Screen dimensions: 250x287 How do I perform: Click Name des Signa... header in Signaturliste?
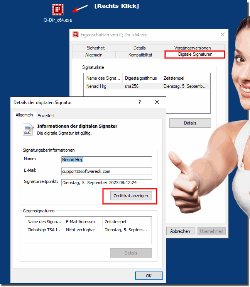[103, 78]
